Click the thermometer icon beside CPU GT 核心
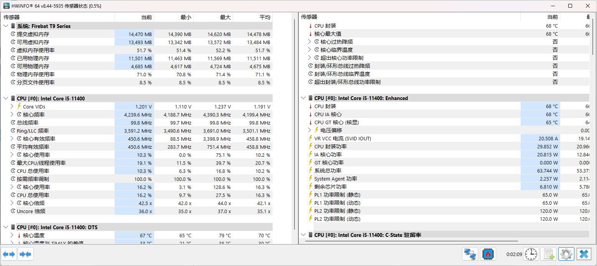The width and height of the screenshot is (597, 266). pyautogui.click(x=311, y=122)
